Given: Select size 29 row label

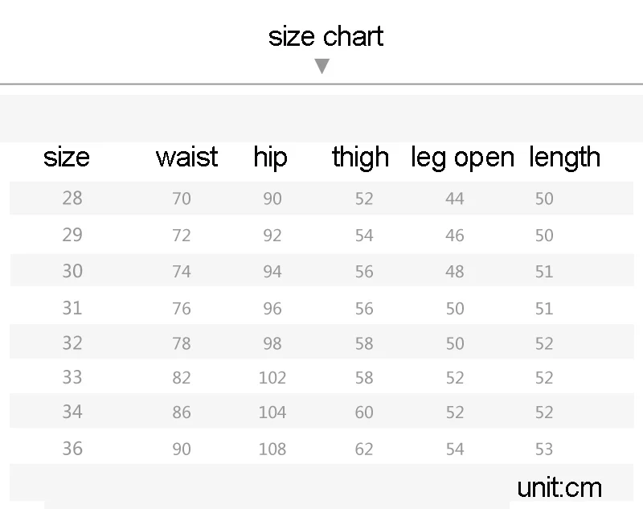Looking at the screenshot, I should point(72,235).
